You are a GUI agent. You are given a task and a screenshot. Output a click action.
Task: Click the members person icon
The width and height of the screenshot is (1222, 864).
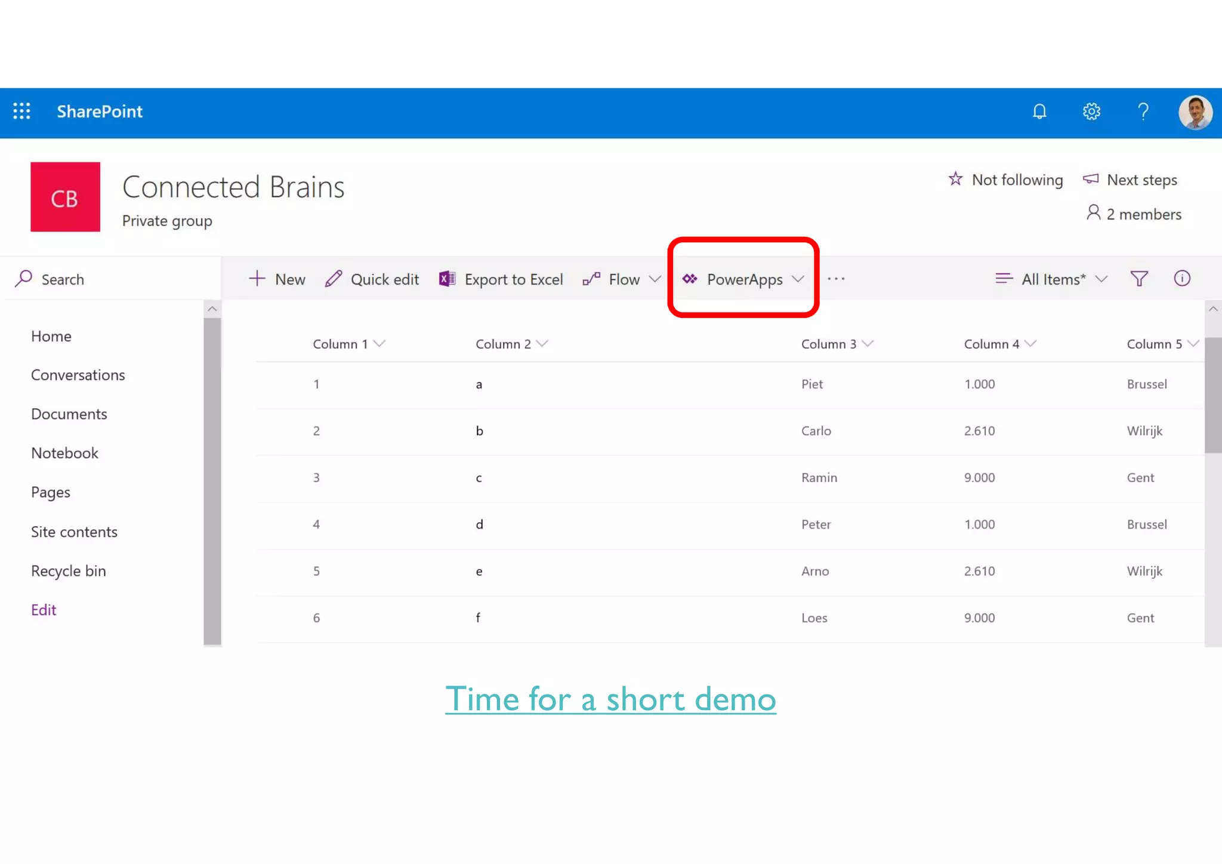1093,213
